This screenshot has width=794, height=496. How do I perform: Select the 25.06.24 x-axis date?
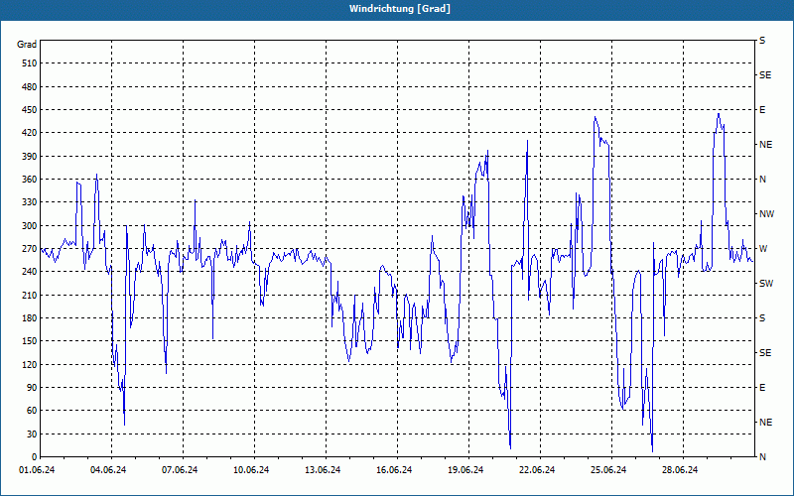click(x=607, y=470)
